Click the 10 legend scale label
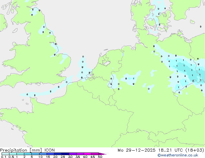Image resolution: width=205 pixels, height=158 pixels. point(40,157)
